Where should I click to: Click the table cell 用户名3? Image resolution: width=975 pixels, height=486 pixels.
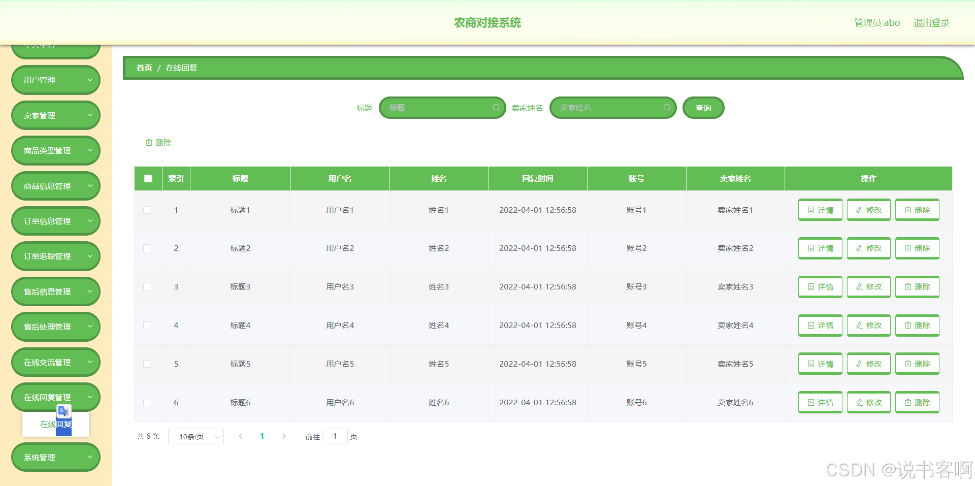[x=340, y=287]
